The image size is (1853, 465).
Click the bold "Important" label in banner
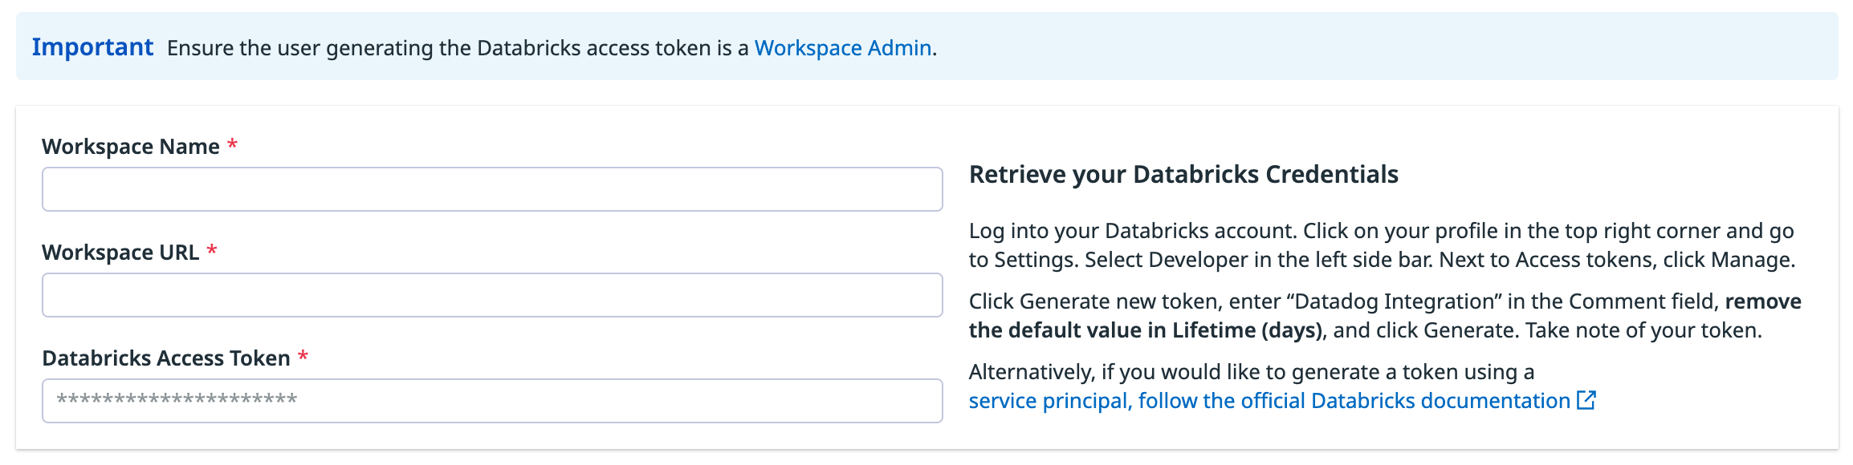(x=93, y=47)
